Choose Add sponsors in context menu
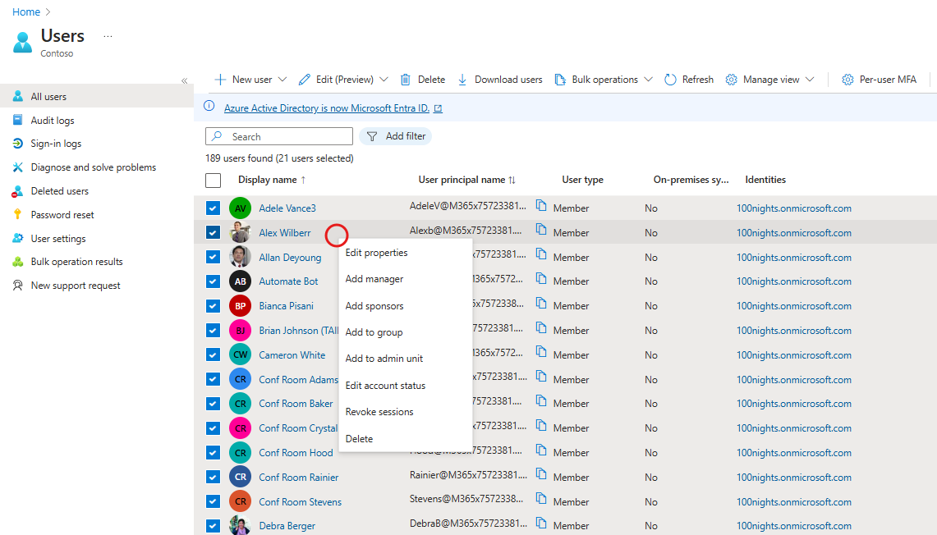The width and height of the screenshot is (937, 535). 374,306
